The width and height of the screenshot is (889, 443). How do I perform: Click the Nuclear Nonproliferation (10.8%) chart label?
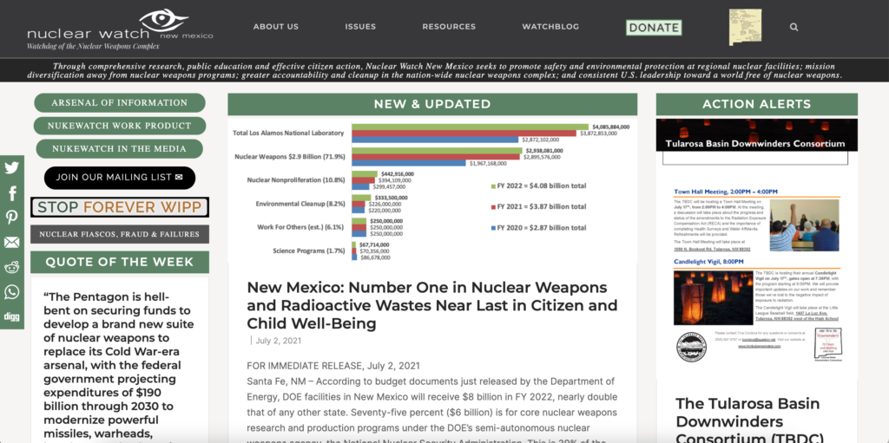(296, 179)
